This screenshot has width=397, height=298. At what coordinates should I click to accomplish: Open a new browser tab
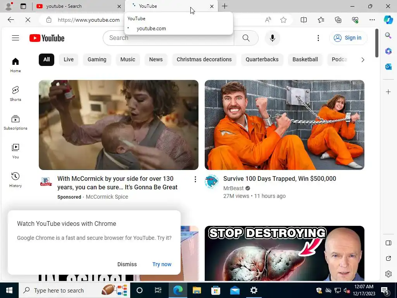point(224,6)
